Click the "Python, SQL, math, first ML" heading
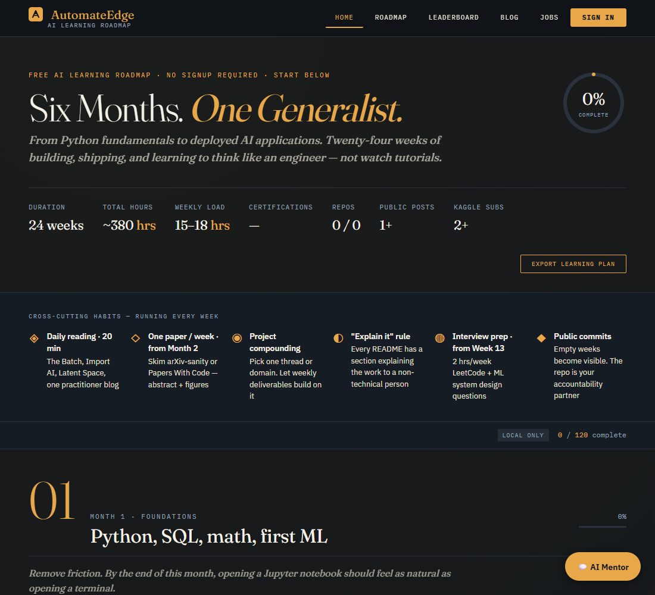Image resolution: width=655 pixels, height=595 pixels. point(209,537)
